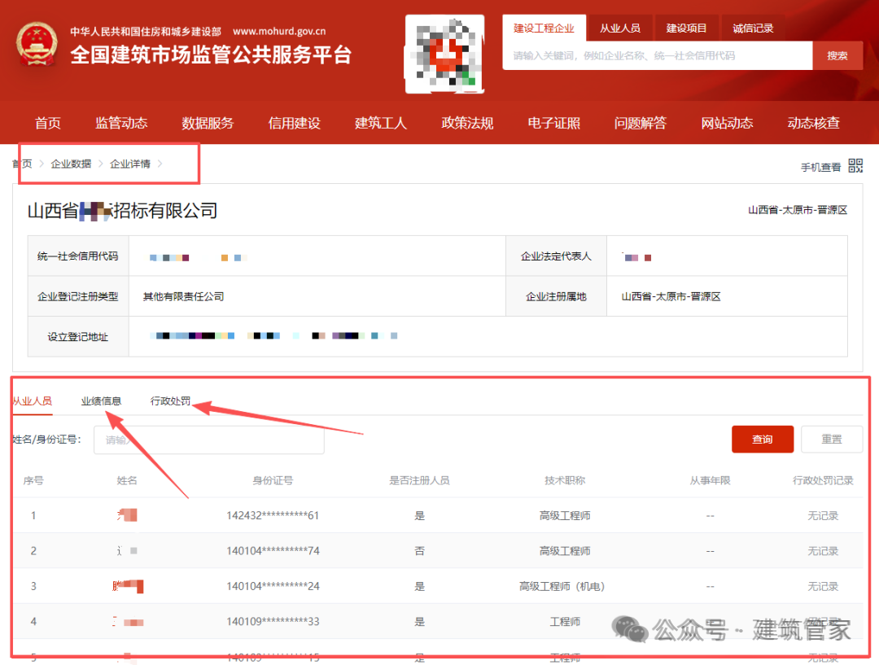Click the 查询 button

[x=762, y=439]
